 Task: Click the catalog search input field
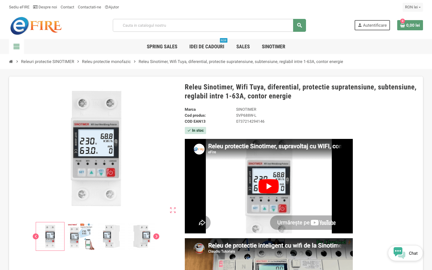203,25
